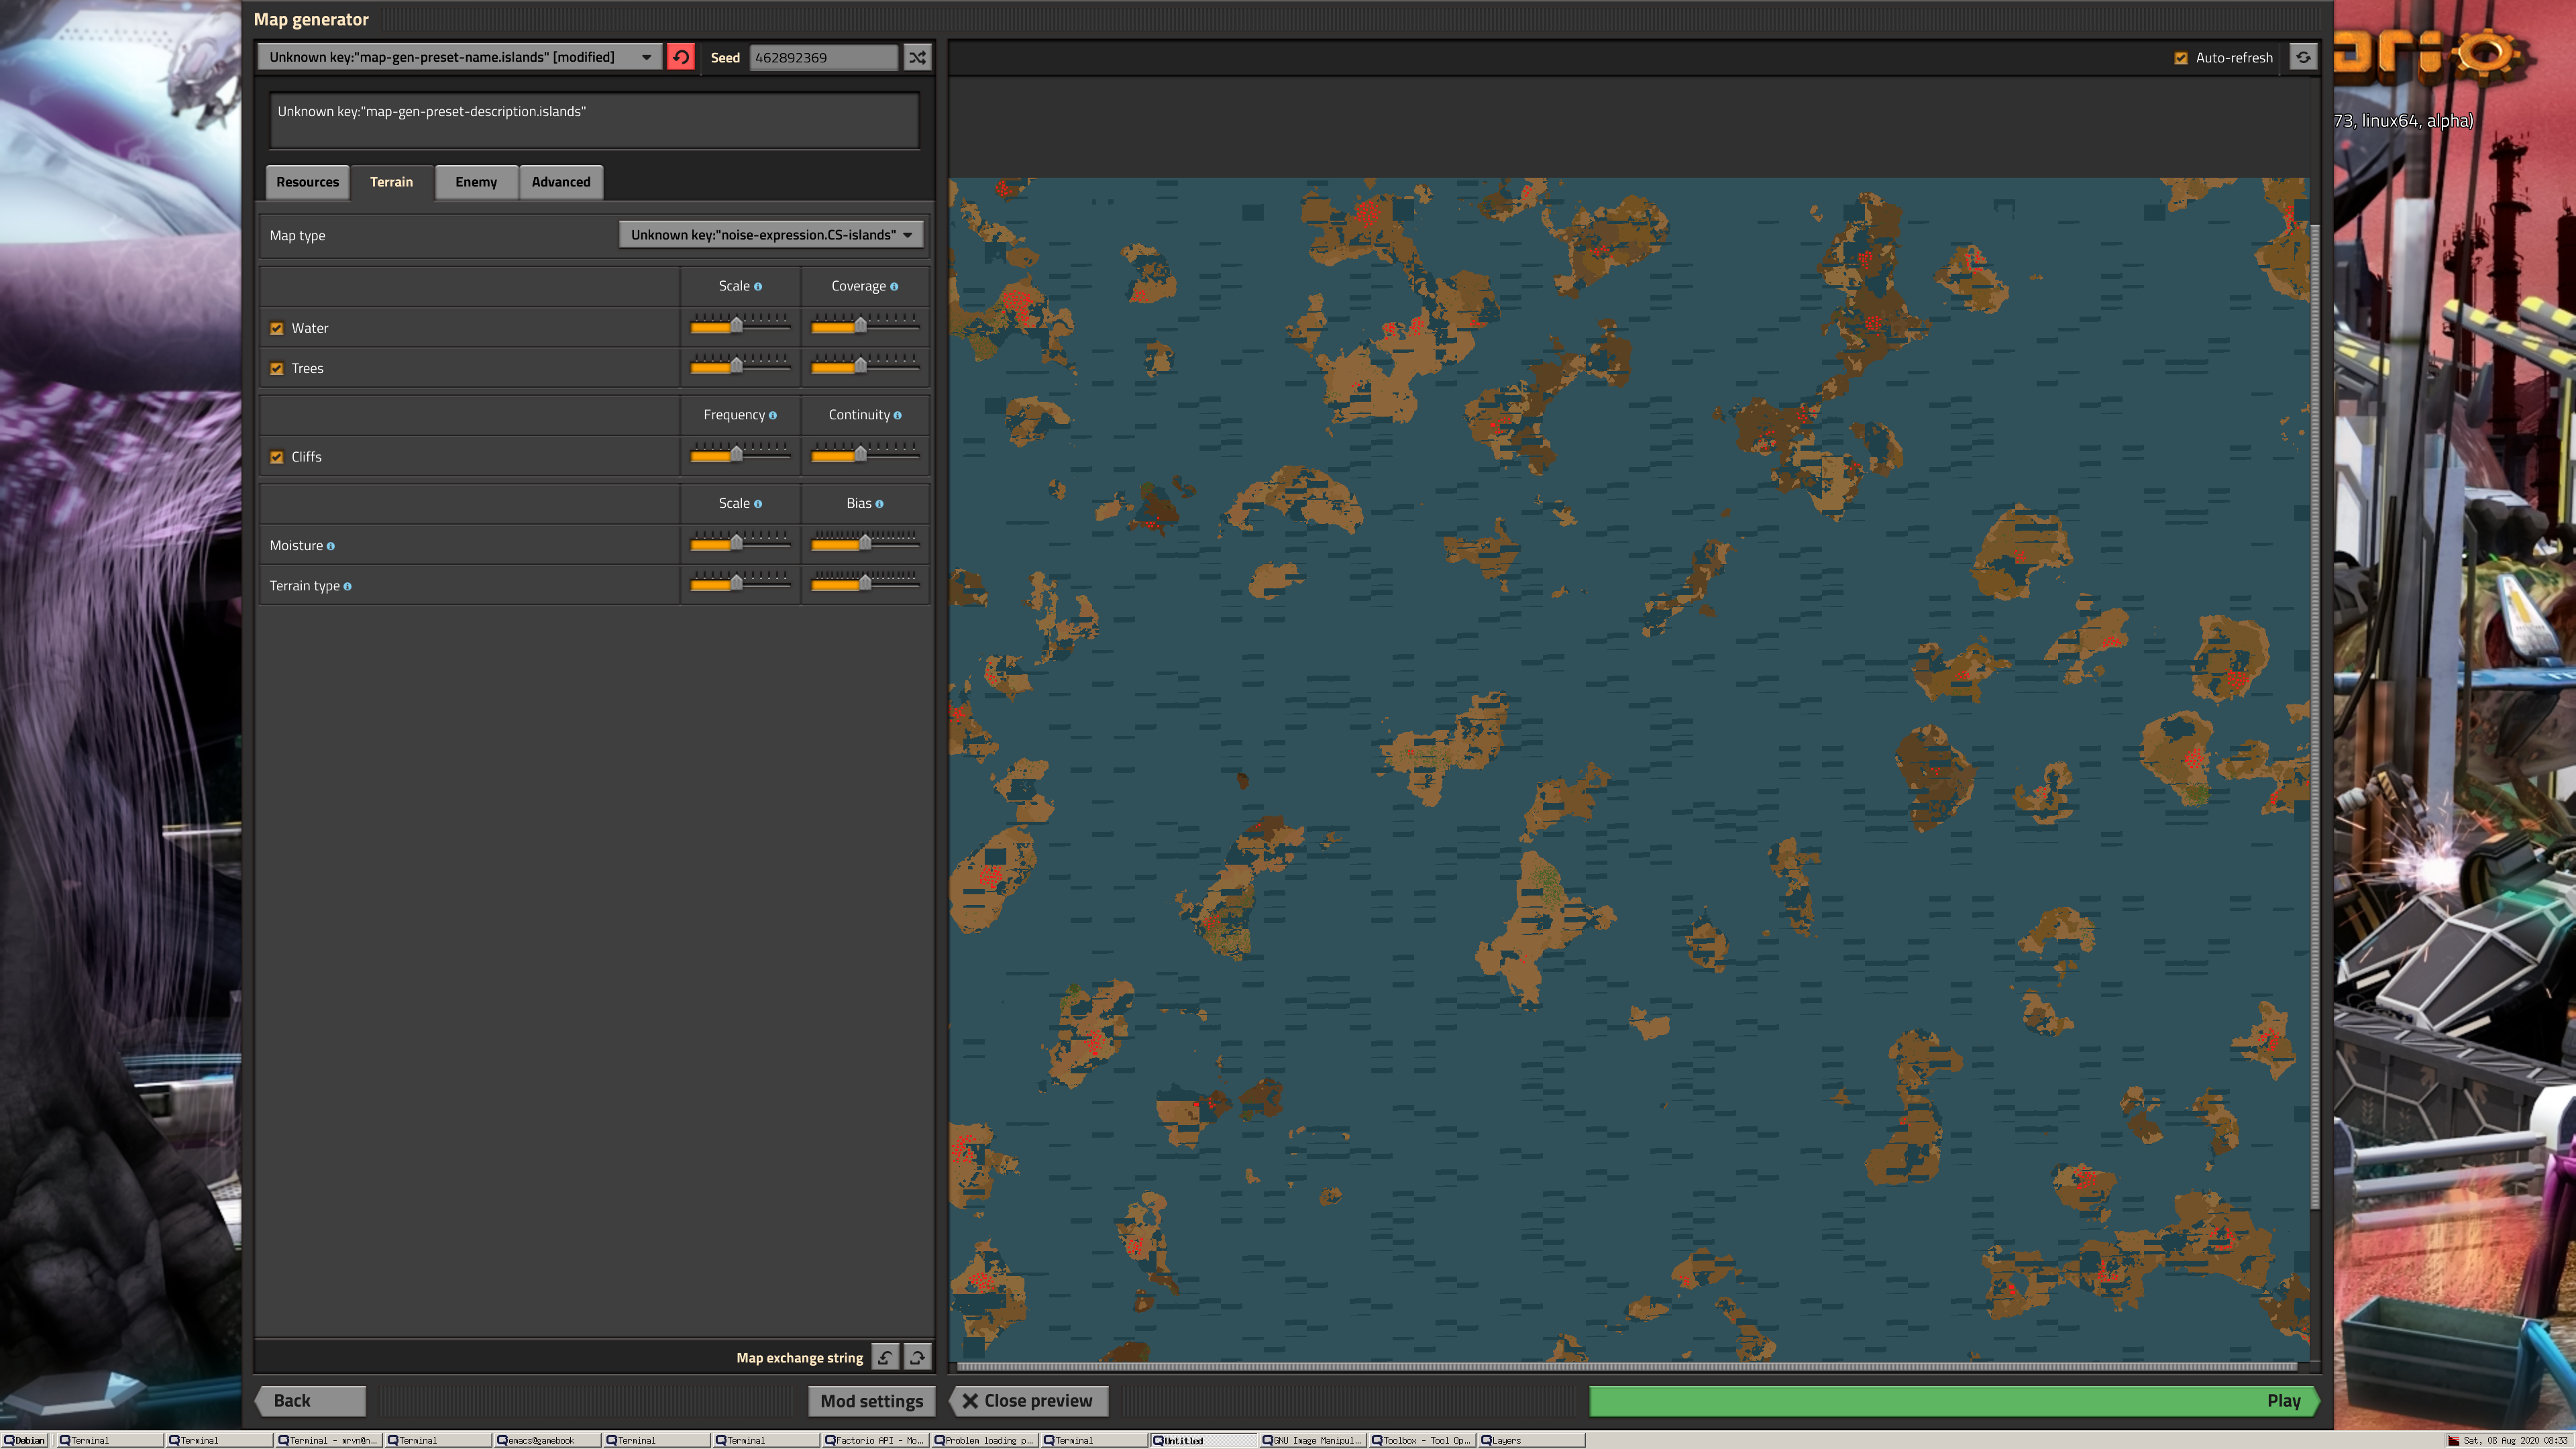The width and height of the screenshot is (2576, 1449).
Task: Refresh the map preview manually
Action: (x=2303, y=57)
